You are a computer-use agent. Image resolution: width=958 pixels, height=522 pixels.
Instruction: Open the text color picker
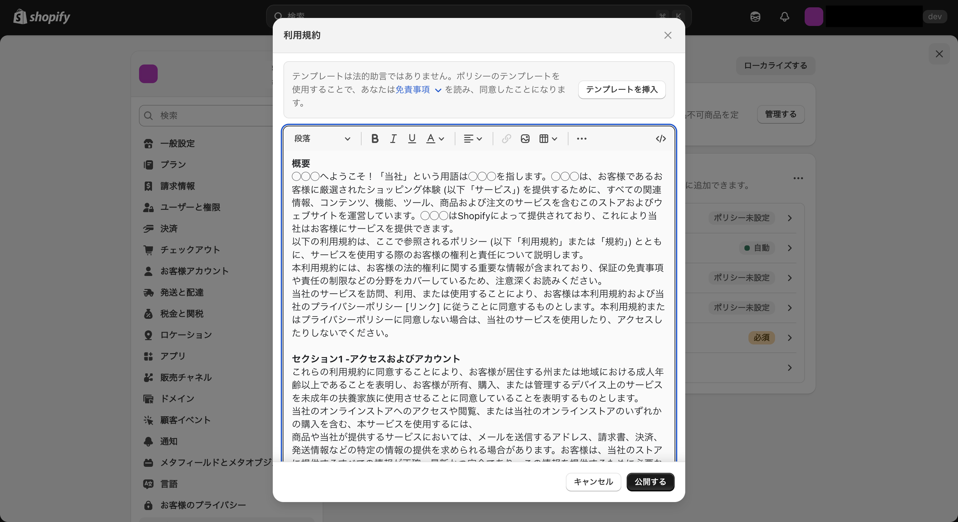(435, 139)
